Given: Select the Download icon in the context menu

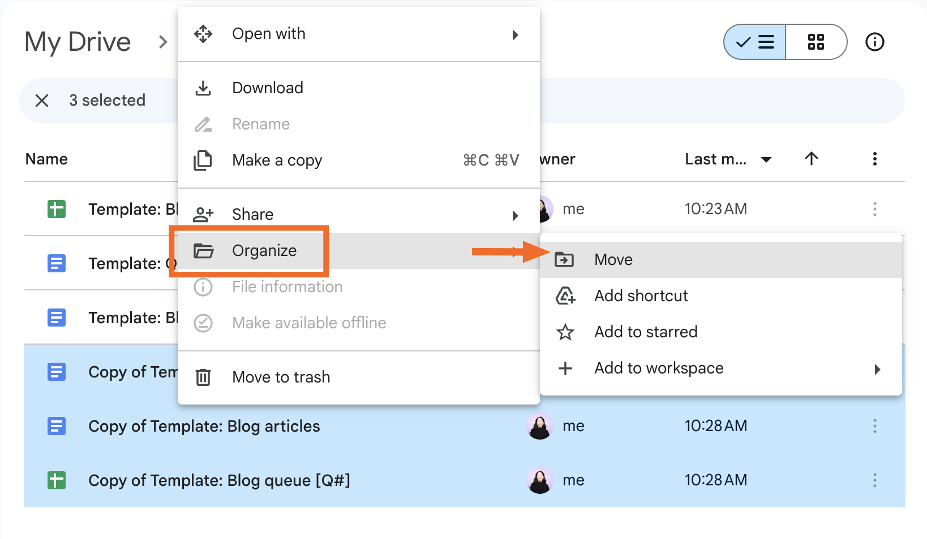Looking at the screenshot, I should [203, 88].
